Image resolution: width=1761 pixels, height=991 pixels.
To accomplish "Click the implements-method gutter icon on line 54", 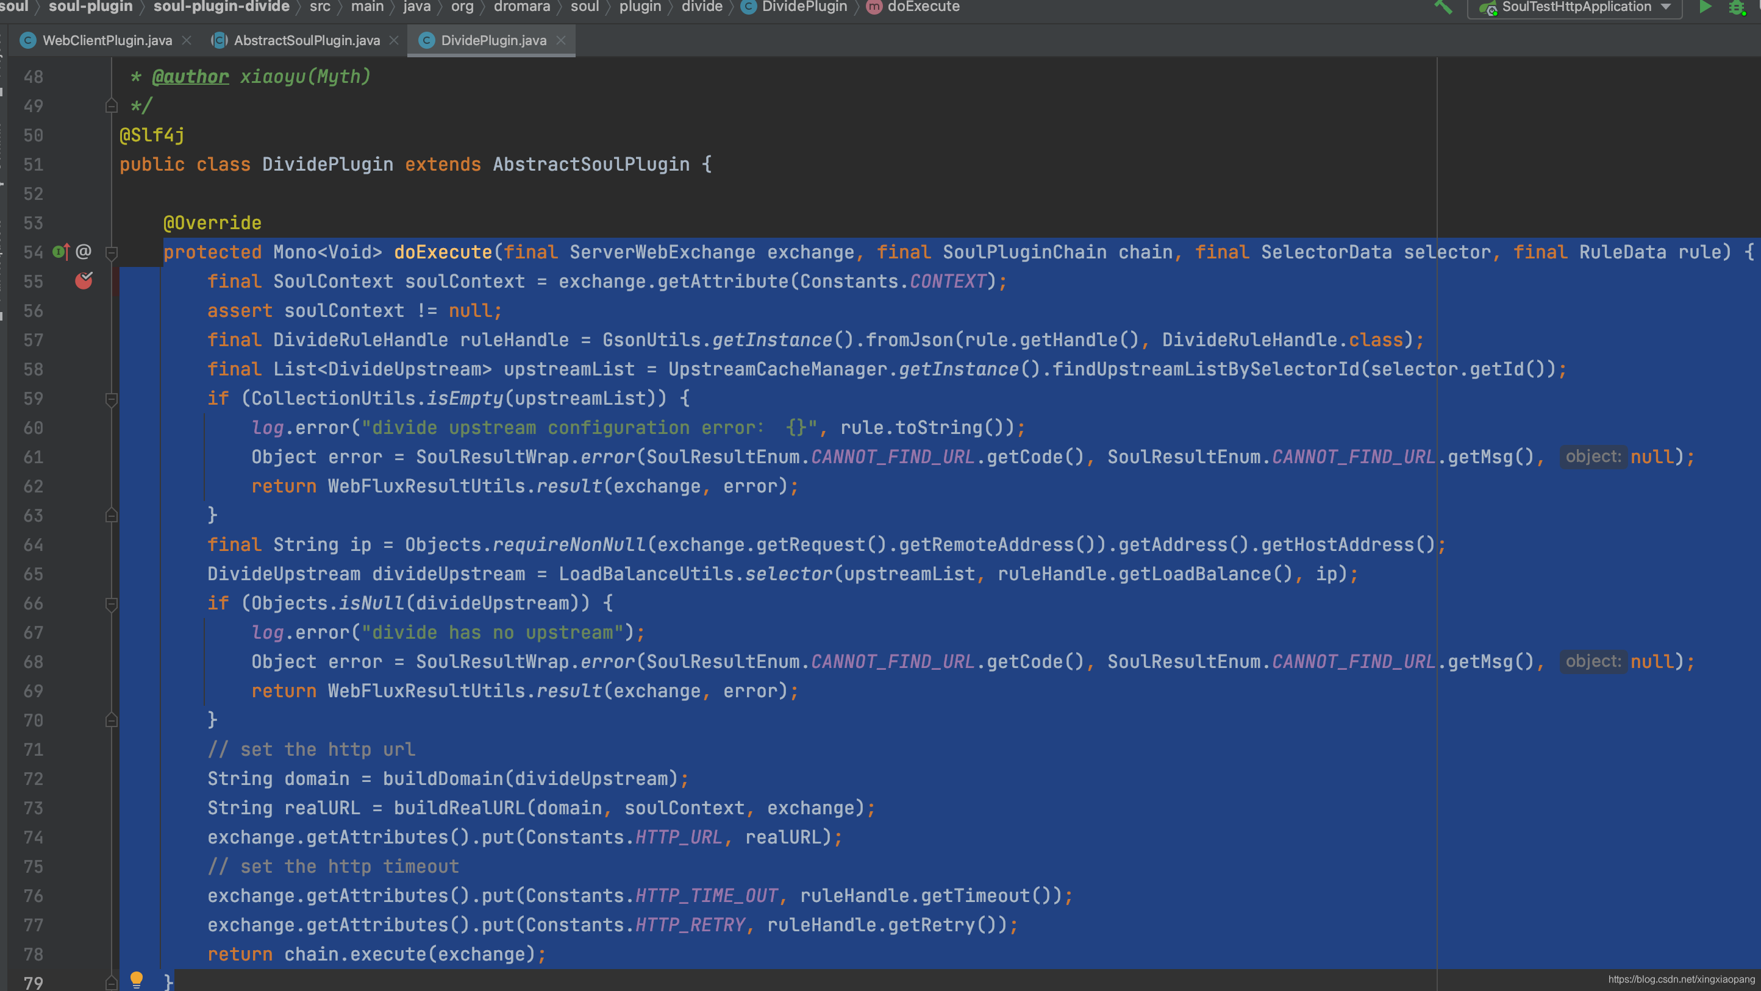I will click(x=60, y=252).
